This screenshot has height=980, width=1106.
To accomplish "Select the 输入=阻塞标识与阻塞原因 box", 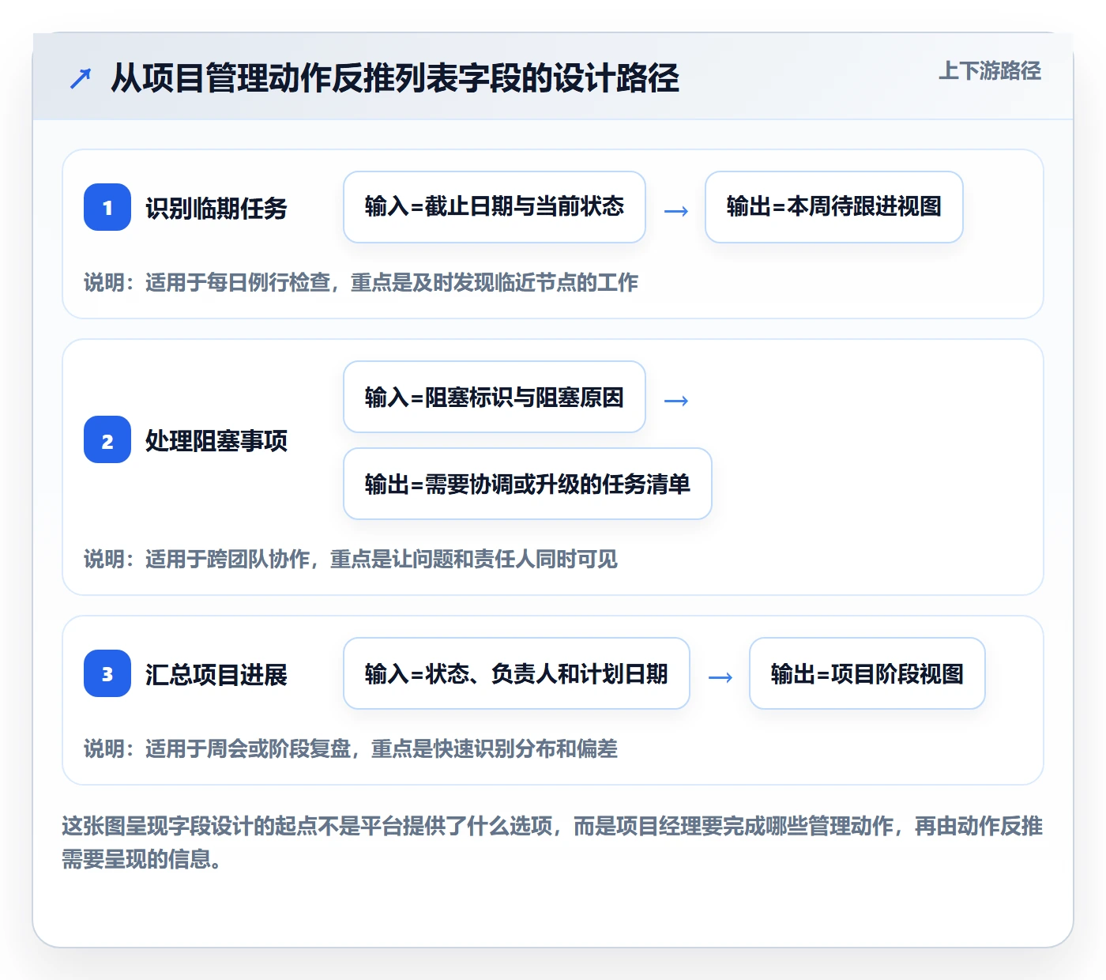I will click(x=495, y=397).
